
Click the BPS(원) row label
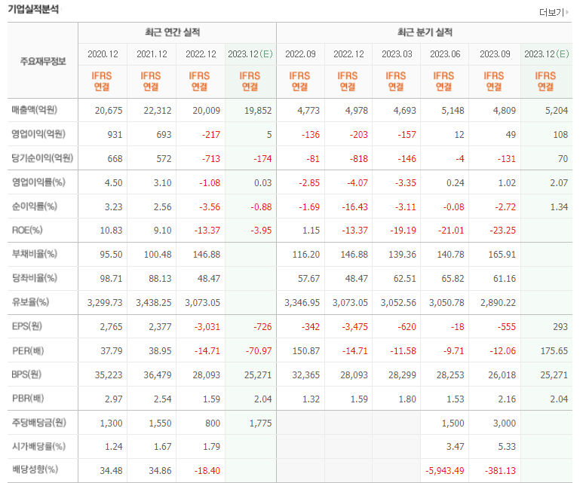(26, 374)
